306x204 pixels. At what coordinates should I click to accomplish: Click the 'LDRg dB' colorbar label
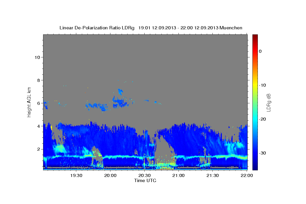point(268,103)
